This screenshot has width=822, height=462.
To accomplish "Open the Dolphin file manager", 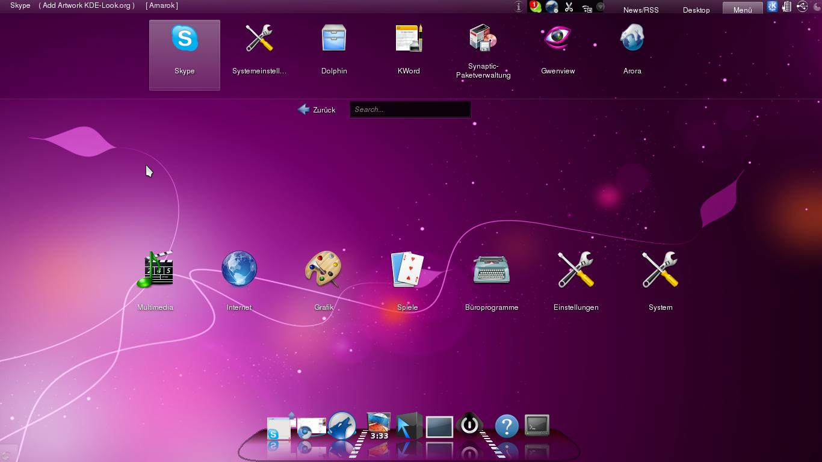I will 334,49.
